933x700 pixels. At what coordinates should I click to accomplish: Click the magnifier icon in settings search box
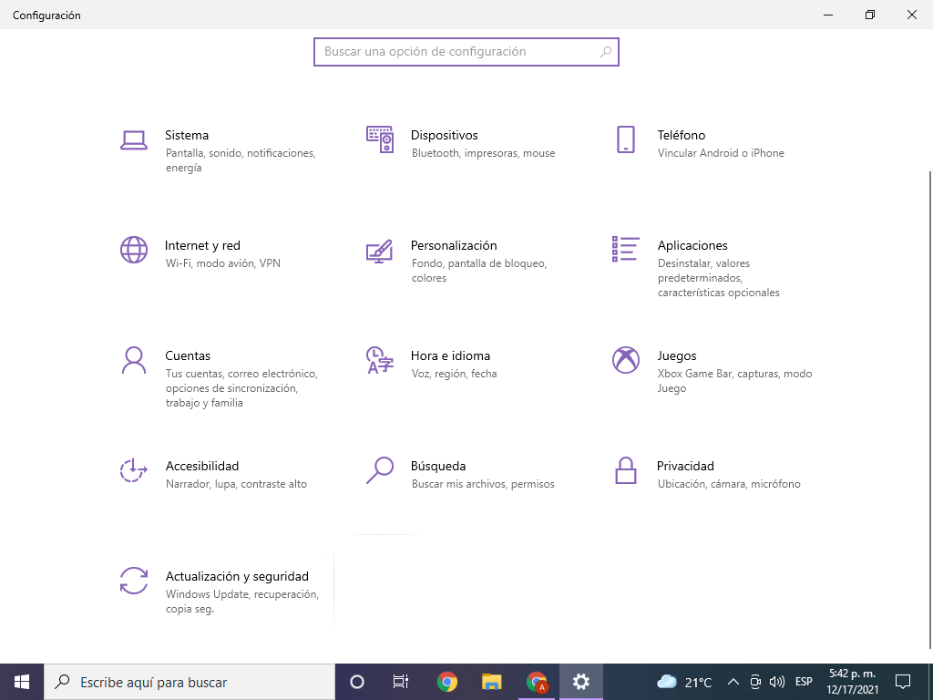(x=606, y=52)
